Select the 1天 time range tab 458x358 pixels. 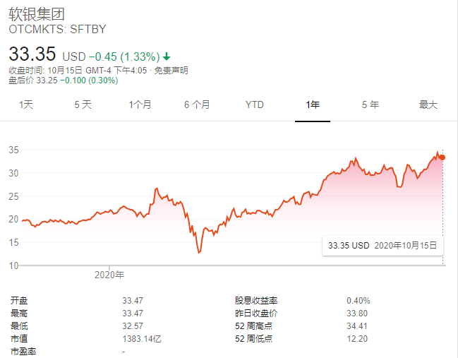click(27, 105)
